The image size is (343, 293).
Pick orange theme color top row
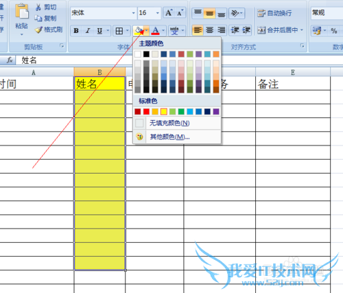click(216, 54)
